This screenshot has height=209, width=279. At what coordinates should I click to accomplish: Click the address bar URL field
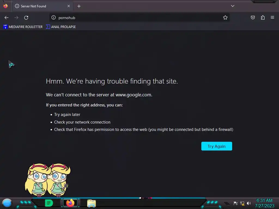139,18
